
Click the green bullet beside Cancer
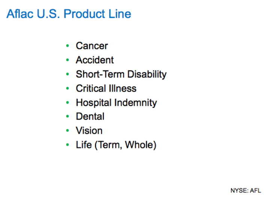tap(67, 46)
